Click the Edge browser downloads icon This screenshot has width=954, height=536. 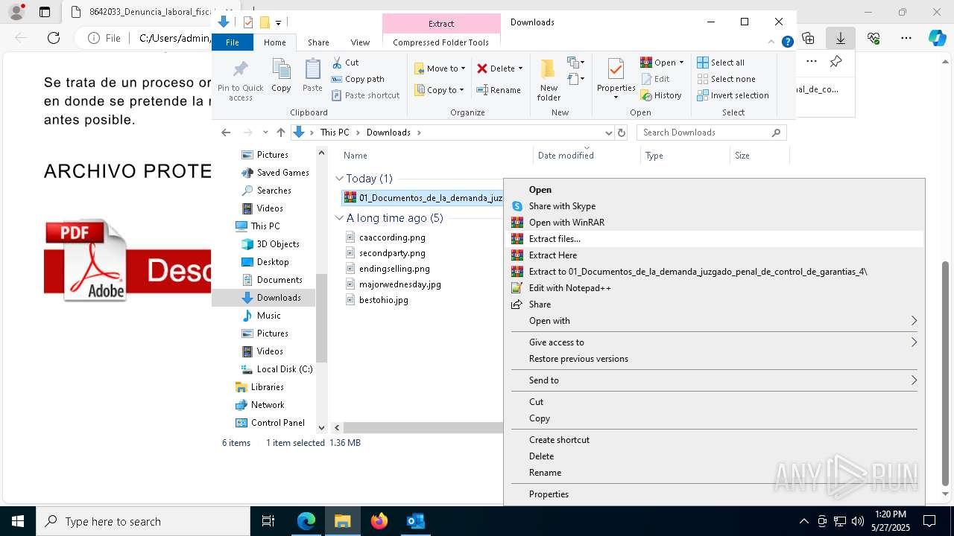(841, 37)
